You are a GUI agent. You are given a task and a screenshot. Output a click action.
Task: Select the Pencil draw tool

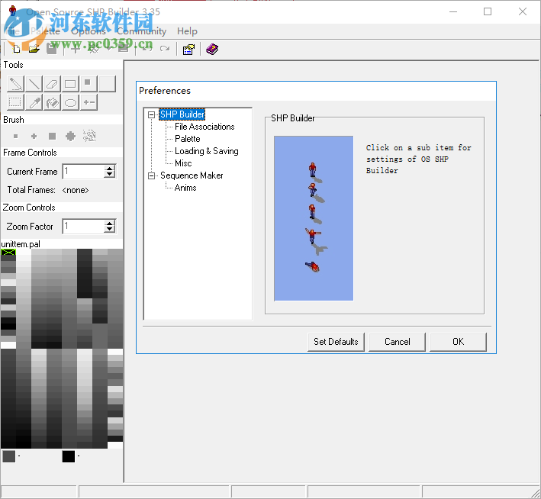point(15,84)
